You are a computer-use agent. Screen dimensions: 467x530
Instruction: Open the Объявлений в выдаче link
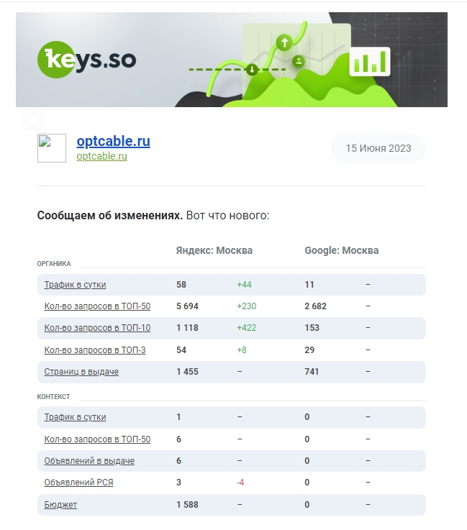(89, 461)
